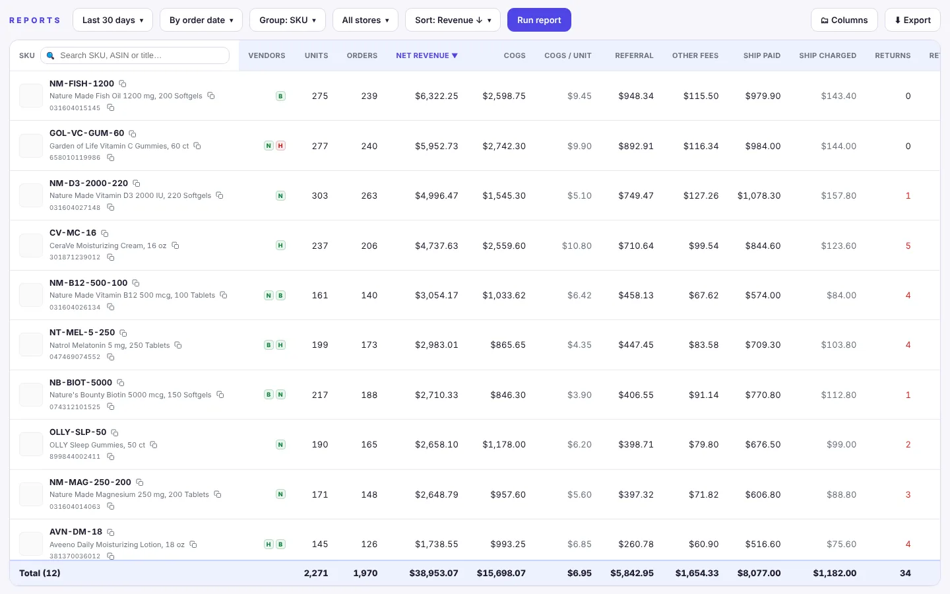Copy the OLLY Sleep Gummies title

(154, 445)
